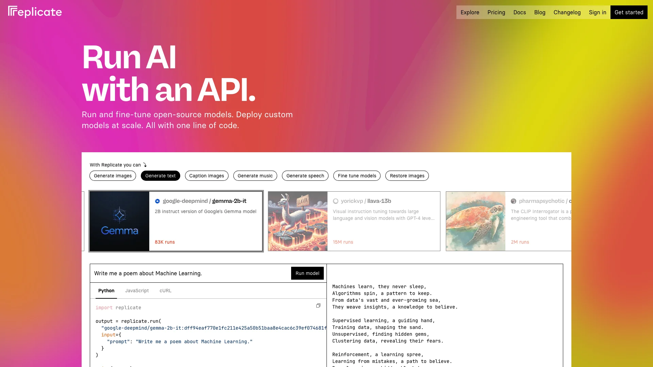Click the output = replicate.run( code line
653x367 pixels.
(x=129, y=321)
